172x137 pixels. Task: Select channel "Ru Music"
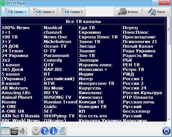(54, 88)
